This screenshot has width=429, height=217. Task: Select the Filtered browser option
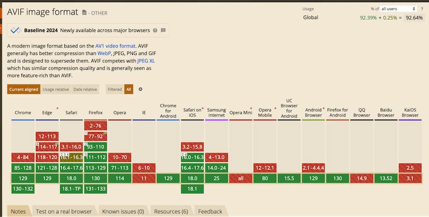(x=115, y=89)
